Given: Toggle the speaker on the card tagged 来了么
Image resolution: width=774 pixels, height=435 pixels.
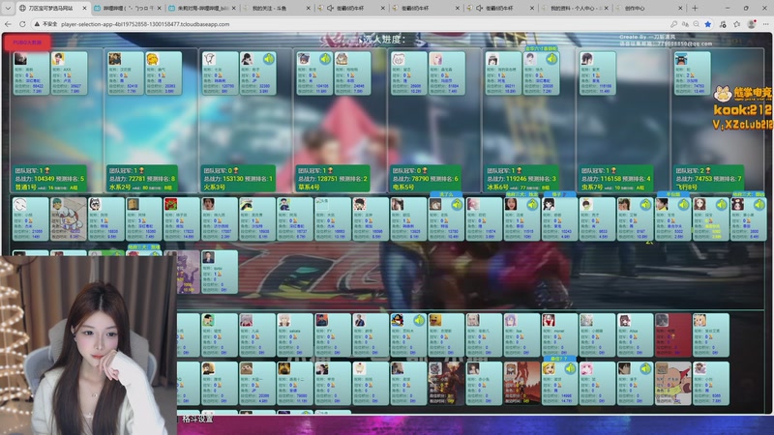Looking at the screenshot, I should point(457,204).
